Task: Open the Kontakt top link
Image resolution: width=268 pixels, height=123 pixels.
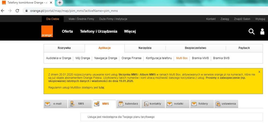Action: [x=211, y=19]
